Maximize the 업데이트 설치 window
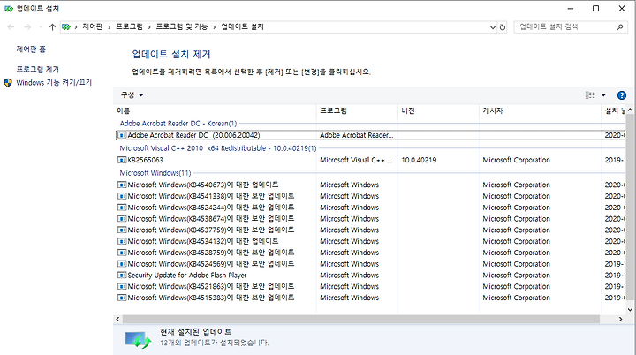Viewport: 636px width, 355px height. [x=596, y=9]
